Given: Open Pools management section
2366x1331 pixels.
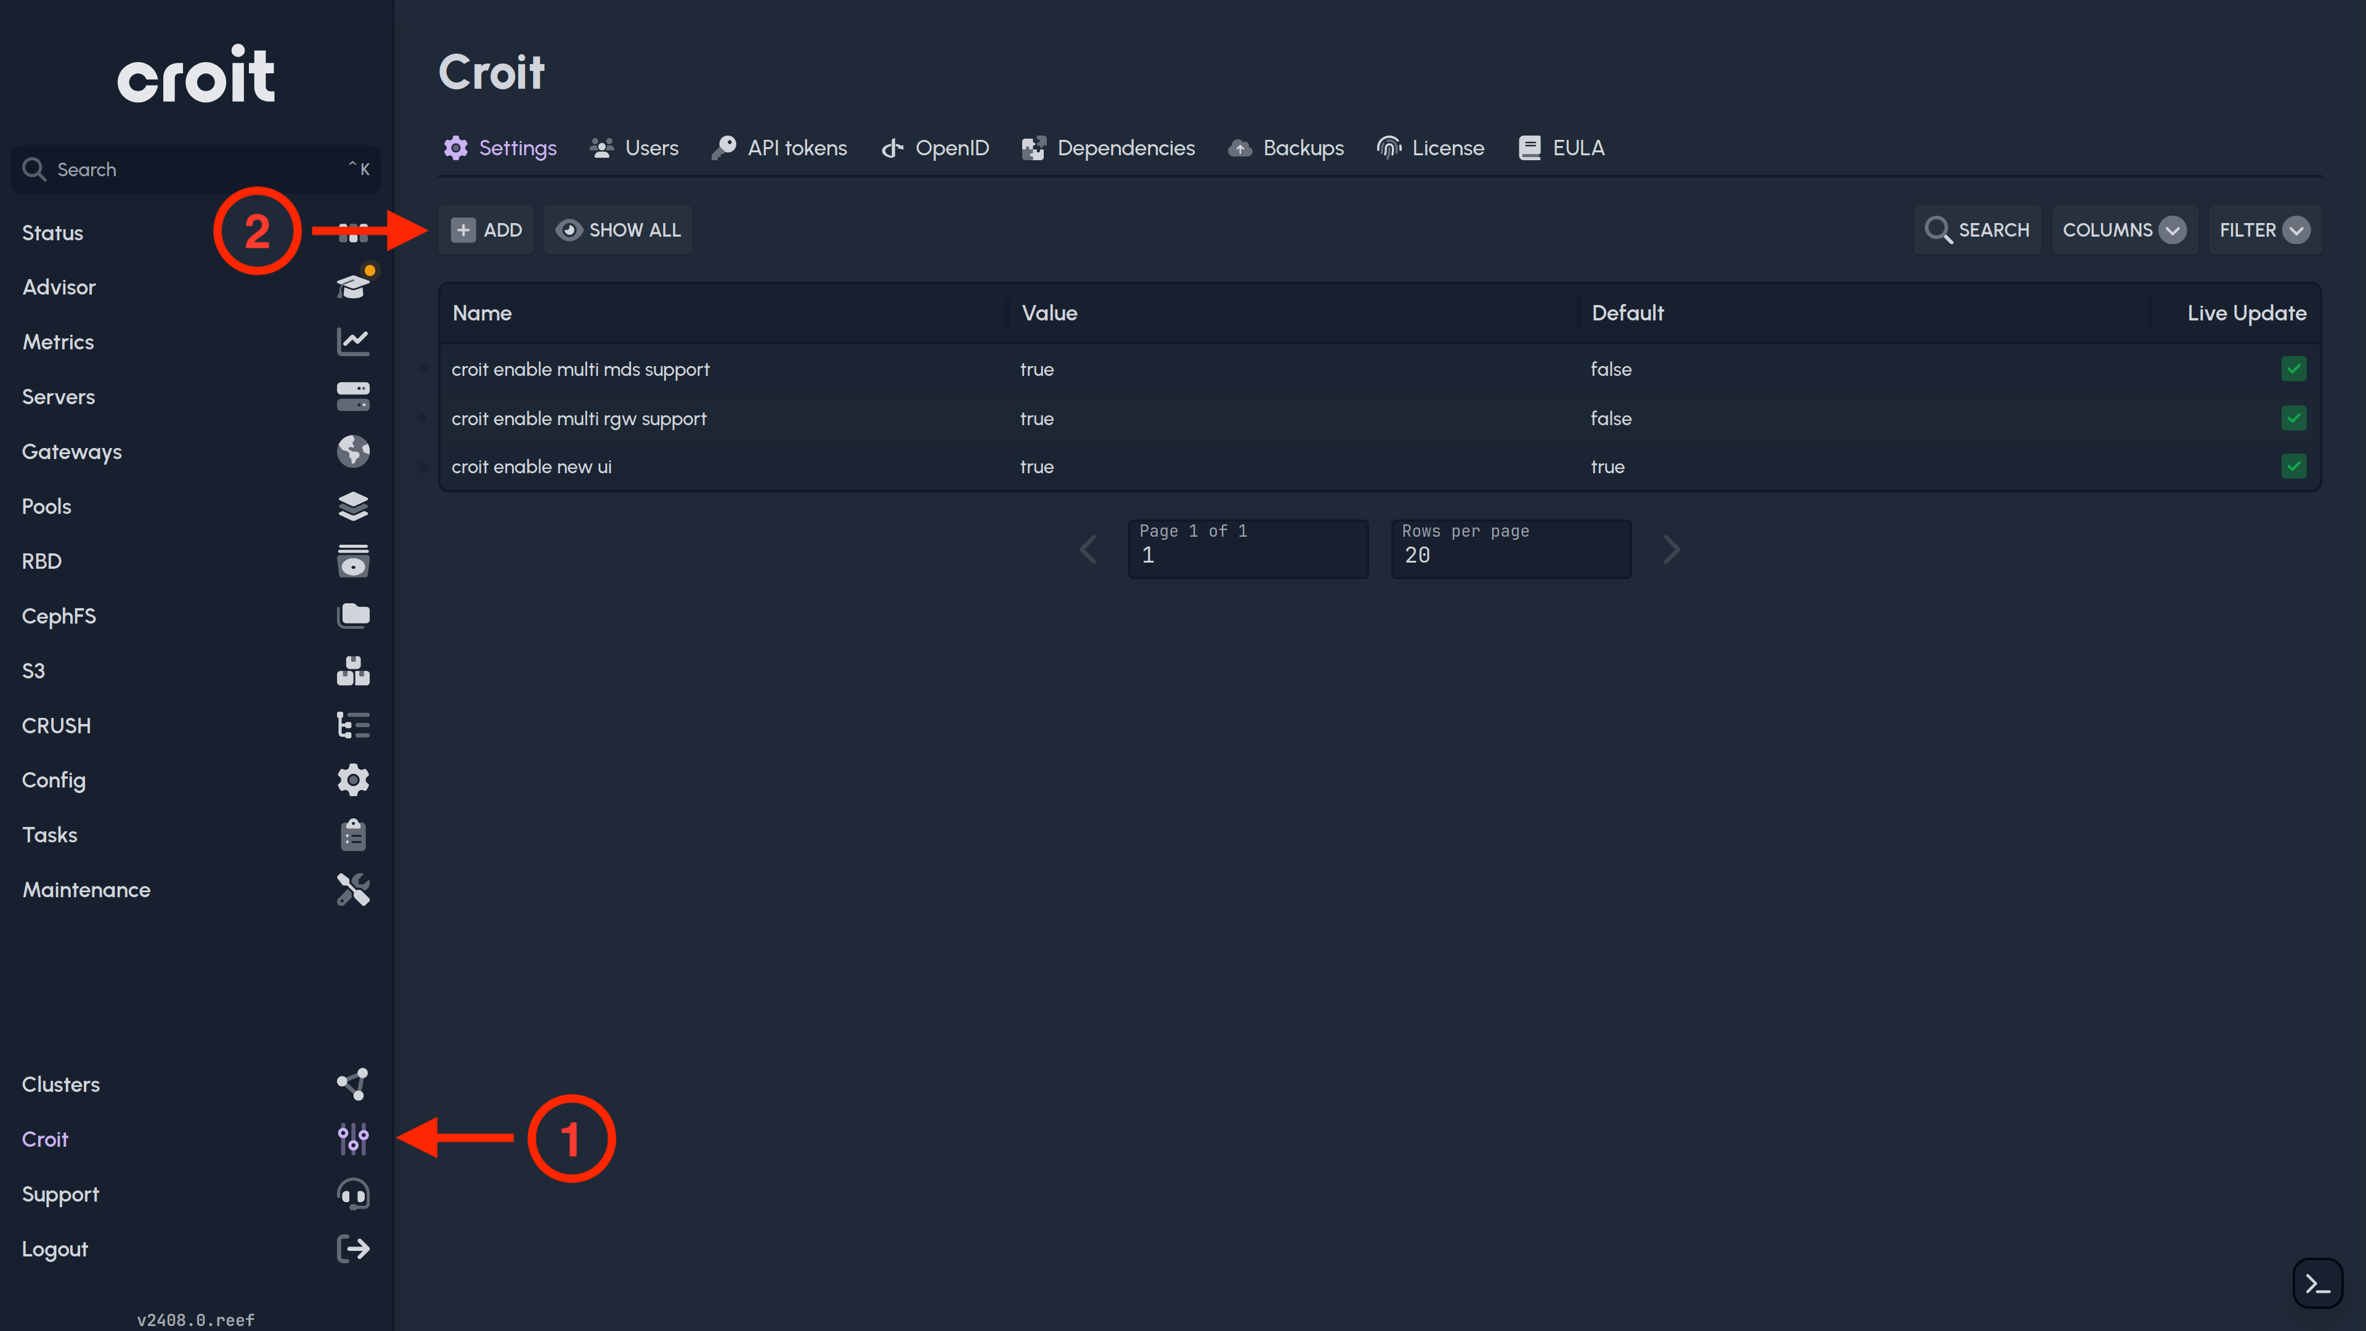Looking at the screenshot, I should pyautogui.click(x=195, y=505).
